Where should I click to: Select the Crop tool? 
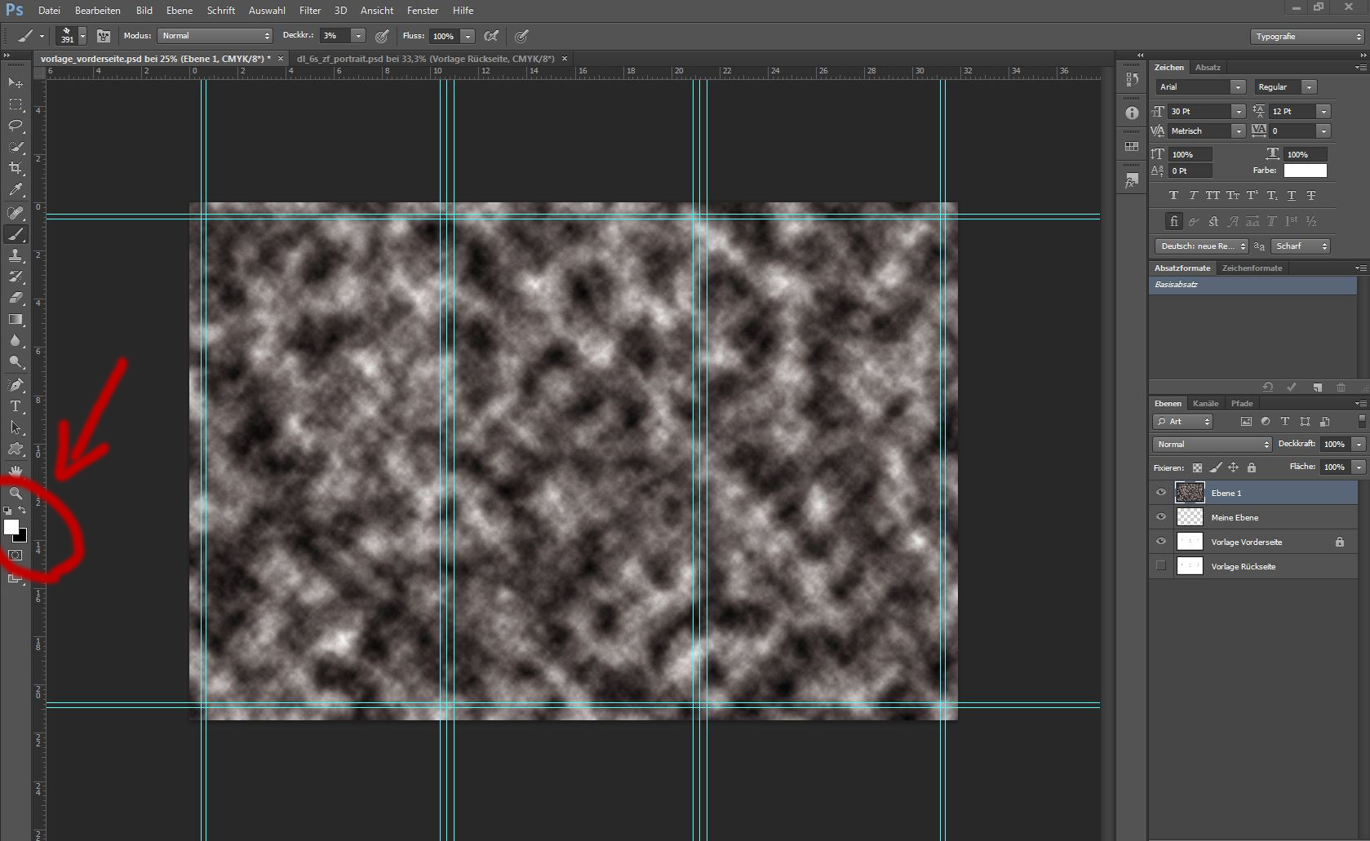16,168
